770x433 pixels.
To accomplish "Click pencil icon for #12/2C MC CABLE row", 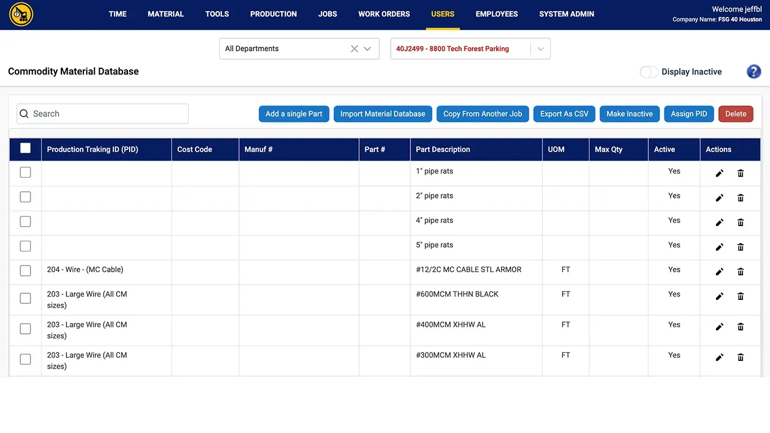I will [719, 272].
